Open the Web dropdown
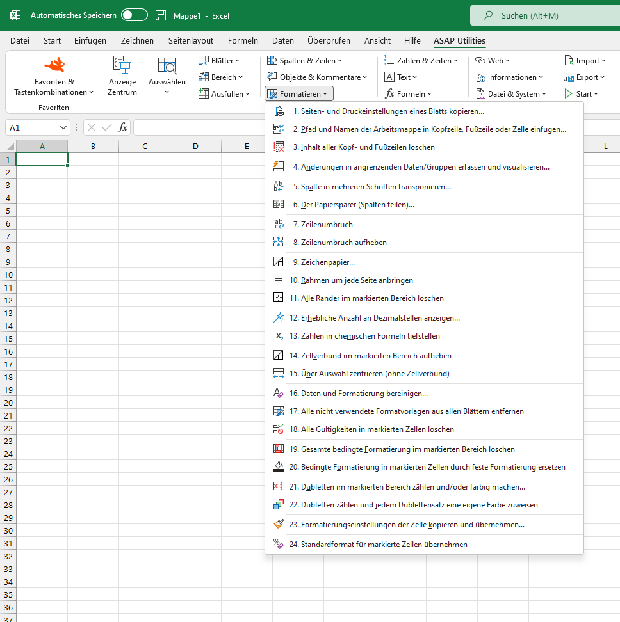The width and height of the screenshot is (620, 622). (493, 60)
